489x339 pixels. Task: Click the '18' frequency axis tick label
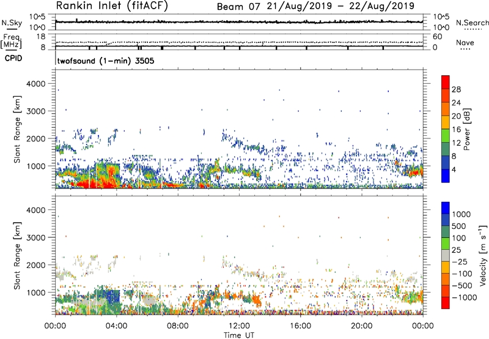(41, 37)
